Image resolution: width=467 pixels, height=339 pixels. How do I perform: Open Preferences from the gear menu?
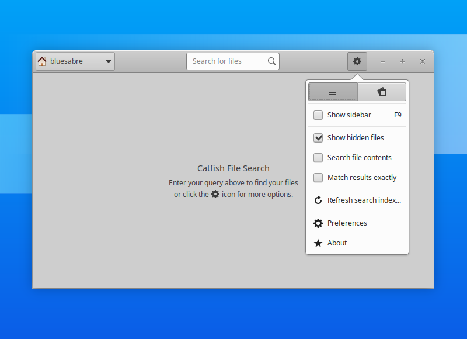348,223
